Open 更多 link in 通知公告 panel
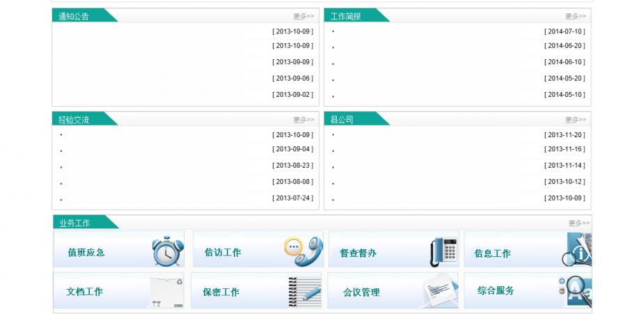625x314 pixels. 303,16
